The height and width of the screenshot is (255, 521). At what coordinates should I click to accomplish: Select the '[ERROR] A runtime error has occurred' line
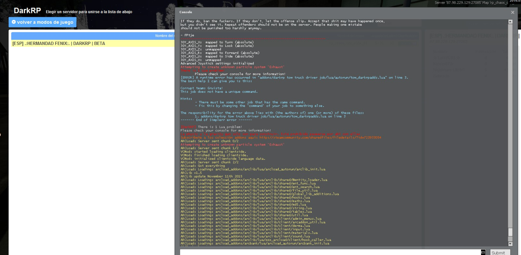pos(294,78)
